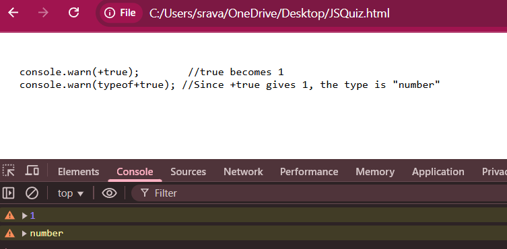Create a live expression with the eye icon

[x=109, y=193]
